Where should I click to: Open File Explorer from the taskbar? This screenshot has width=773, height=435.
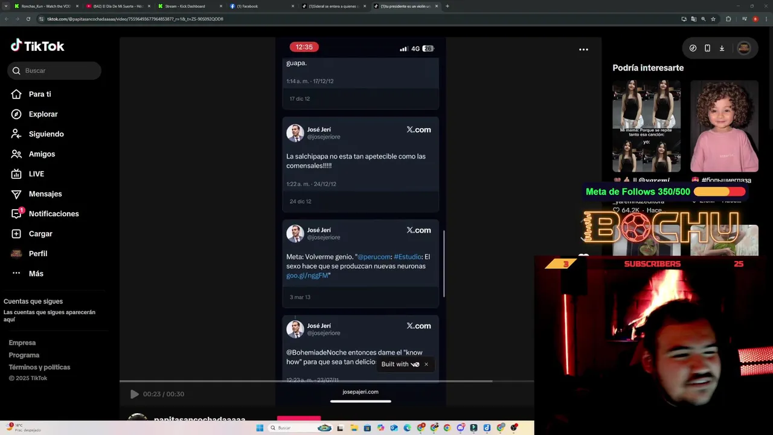354,428
